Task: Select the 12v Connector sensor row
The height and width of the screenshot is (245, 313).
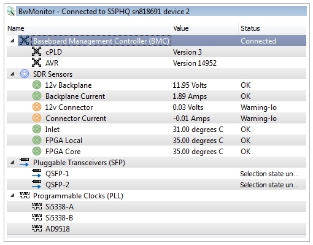Action: (x=156, y=107)
